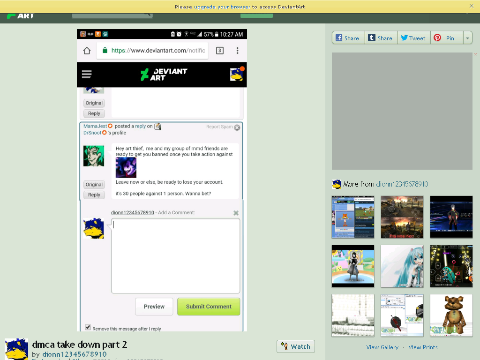Click the green Submit Comment button in image
The width and height of the screenshot is (480, 360).
click(x=209, y=307)
